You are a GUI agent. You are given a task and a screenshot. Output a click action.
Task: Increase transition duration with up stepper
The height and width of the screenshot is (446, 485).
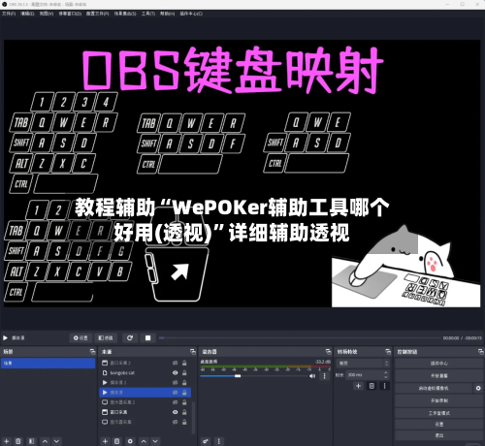[x=386, y=373]
